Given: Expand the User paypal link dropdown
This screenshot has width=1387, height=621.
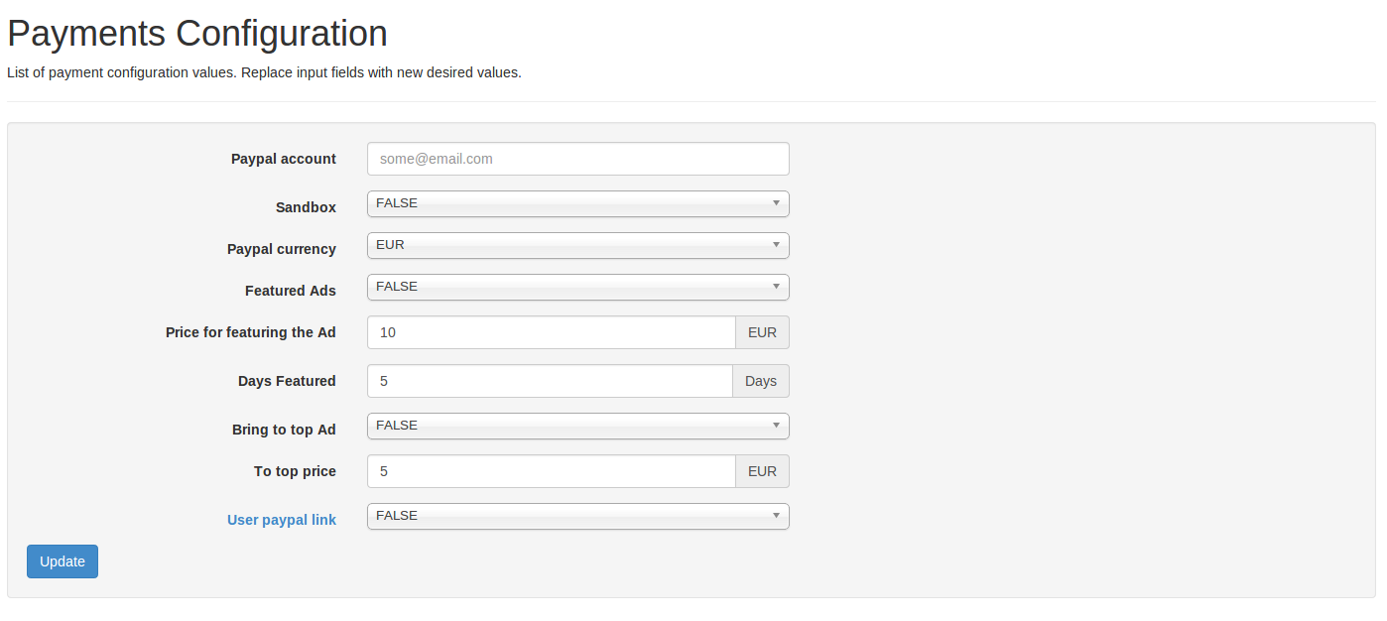Looking at the screenshot, I should (577, 516).
